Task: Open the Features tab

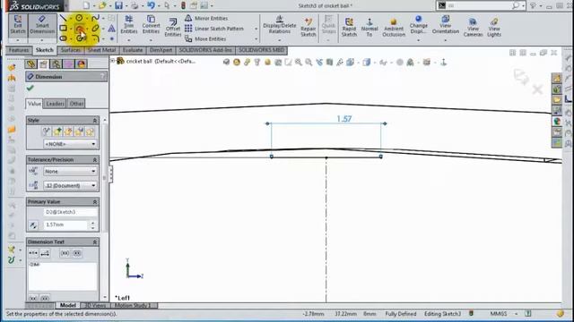Action: tap(19, 50)
